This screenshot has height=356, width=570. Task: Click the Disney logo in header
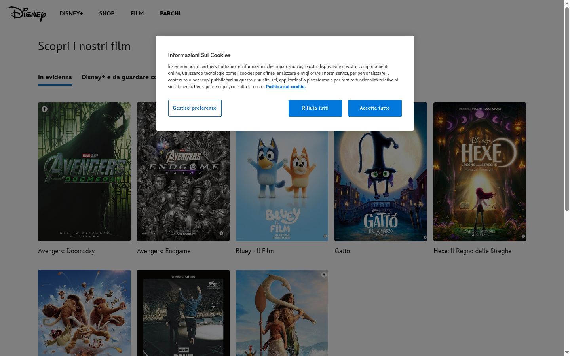pos(27,14)
